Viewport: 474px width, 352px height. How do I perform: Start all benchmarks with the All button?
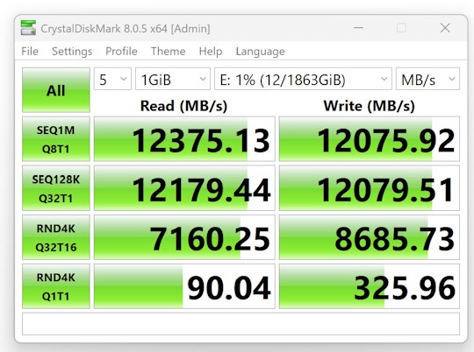56,90
